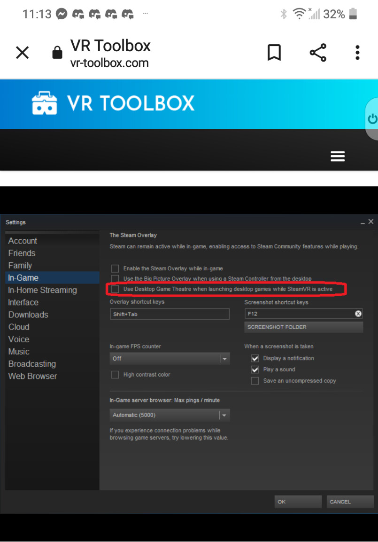This screenshot has width=378, height=542.
Task: Clear the F12 screenshot shortcut key
Action: 358,314
